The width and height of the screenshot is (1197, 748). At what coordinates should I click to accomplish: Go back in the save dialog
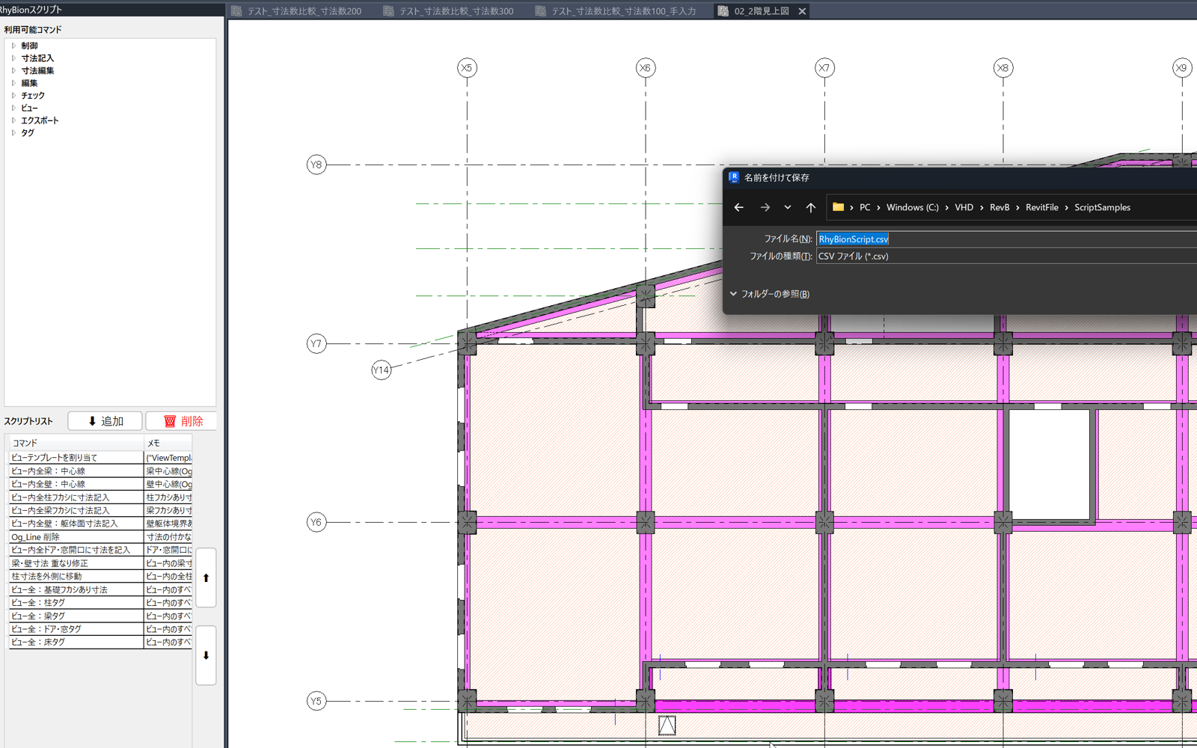[x=739, y=207]
